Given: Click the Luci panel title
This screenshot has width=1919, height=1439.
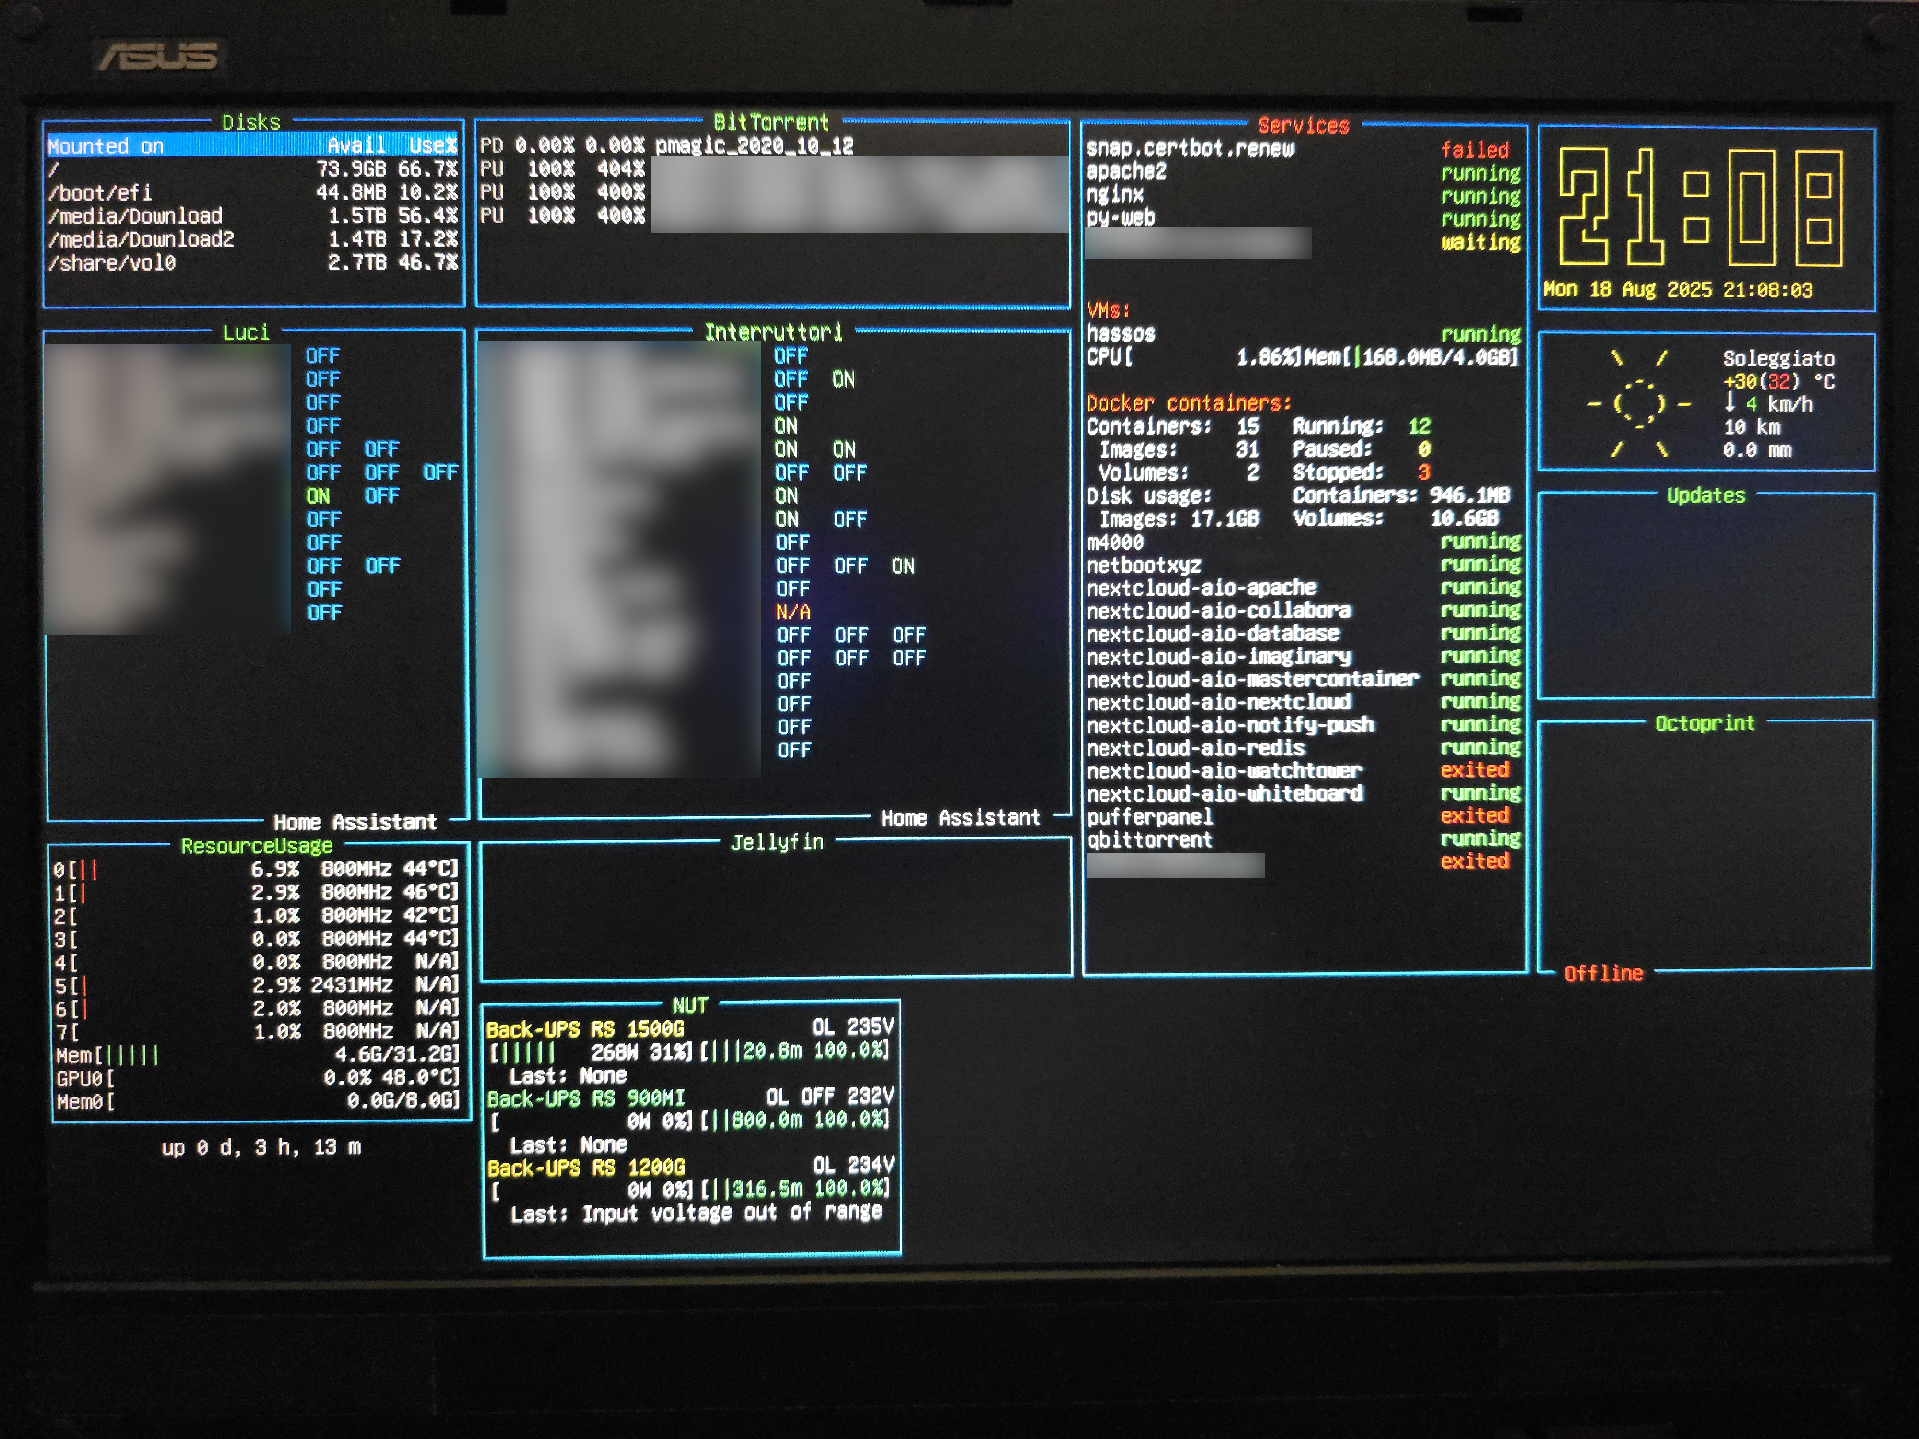Looking at the screenshot, I should point(246,333).
